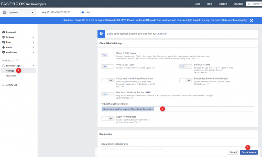Open the Docs menu
Screen dimensions: 262x157
[x=197, y=4]
